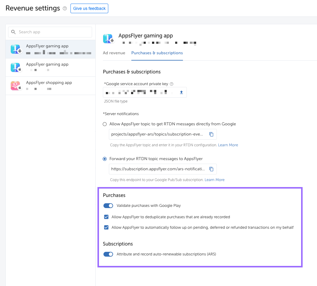Click the upload icon for private key
317x286 pixels.
pos(181,92)
